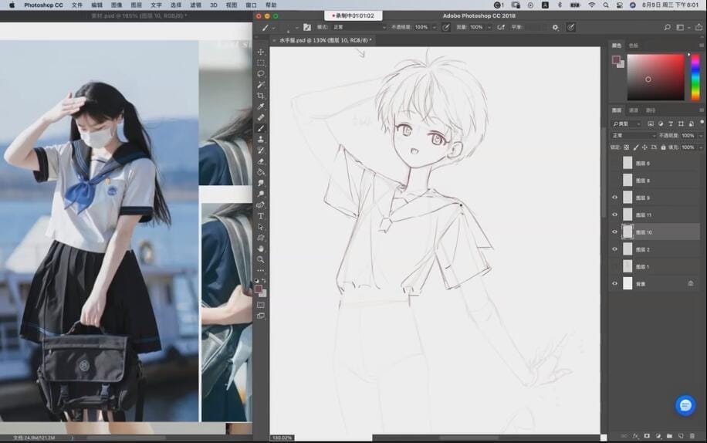Image resolution: width=707 pixels, height=443 pixels.
Task: Select the Lasso tool
Action: [x=261, y=74]
